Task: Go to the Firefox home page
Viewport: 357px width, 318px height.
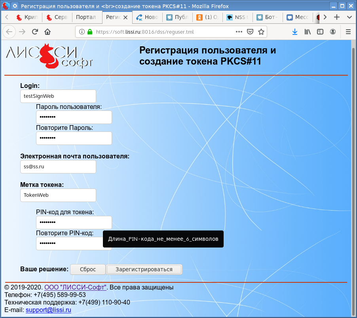Action: tap(47, 32)
